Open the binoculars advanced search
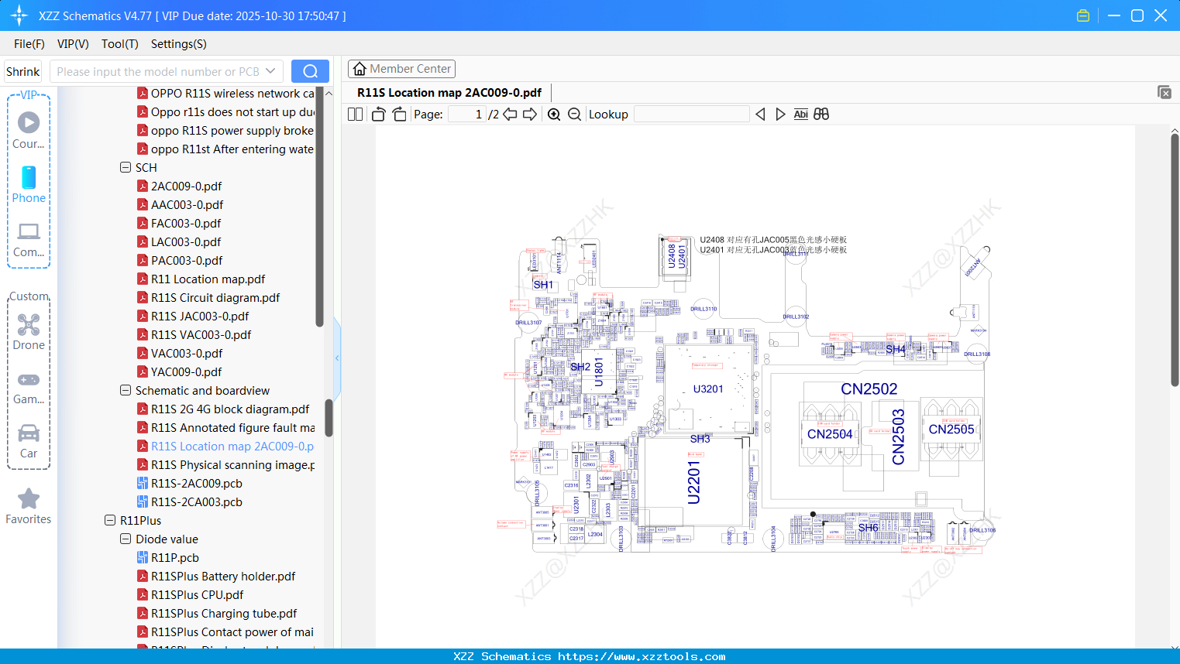 (821, 114)
